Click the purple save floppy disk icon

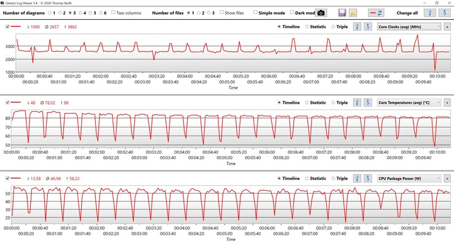tap(343, 12)
